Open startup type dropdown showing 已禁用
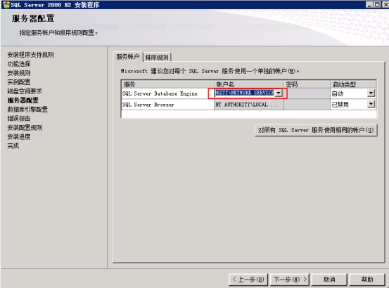389x288 pixels. (371, 104)
